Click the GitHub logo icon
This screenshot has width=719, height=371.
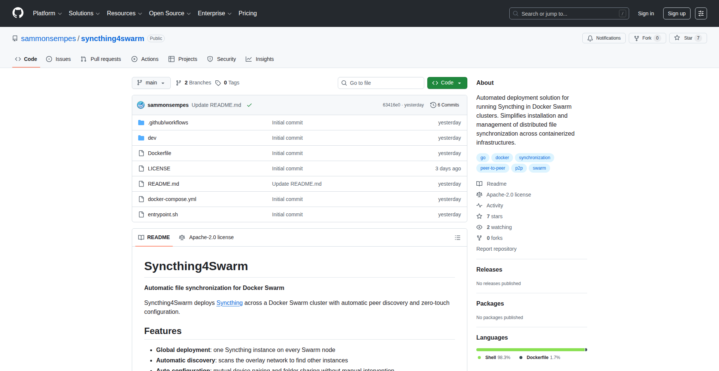(18, 13)
